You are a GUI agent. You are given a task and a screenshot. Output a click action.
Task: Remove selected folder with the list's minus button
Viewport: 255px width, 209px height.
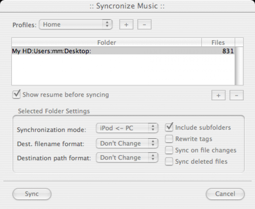tap(236, 96)
